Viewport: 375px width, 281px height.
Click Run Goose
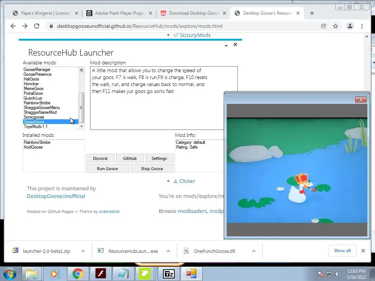coord(108,169)
